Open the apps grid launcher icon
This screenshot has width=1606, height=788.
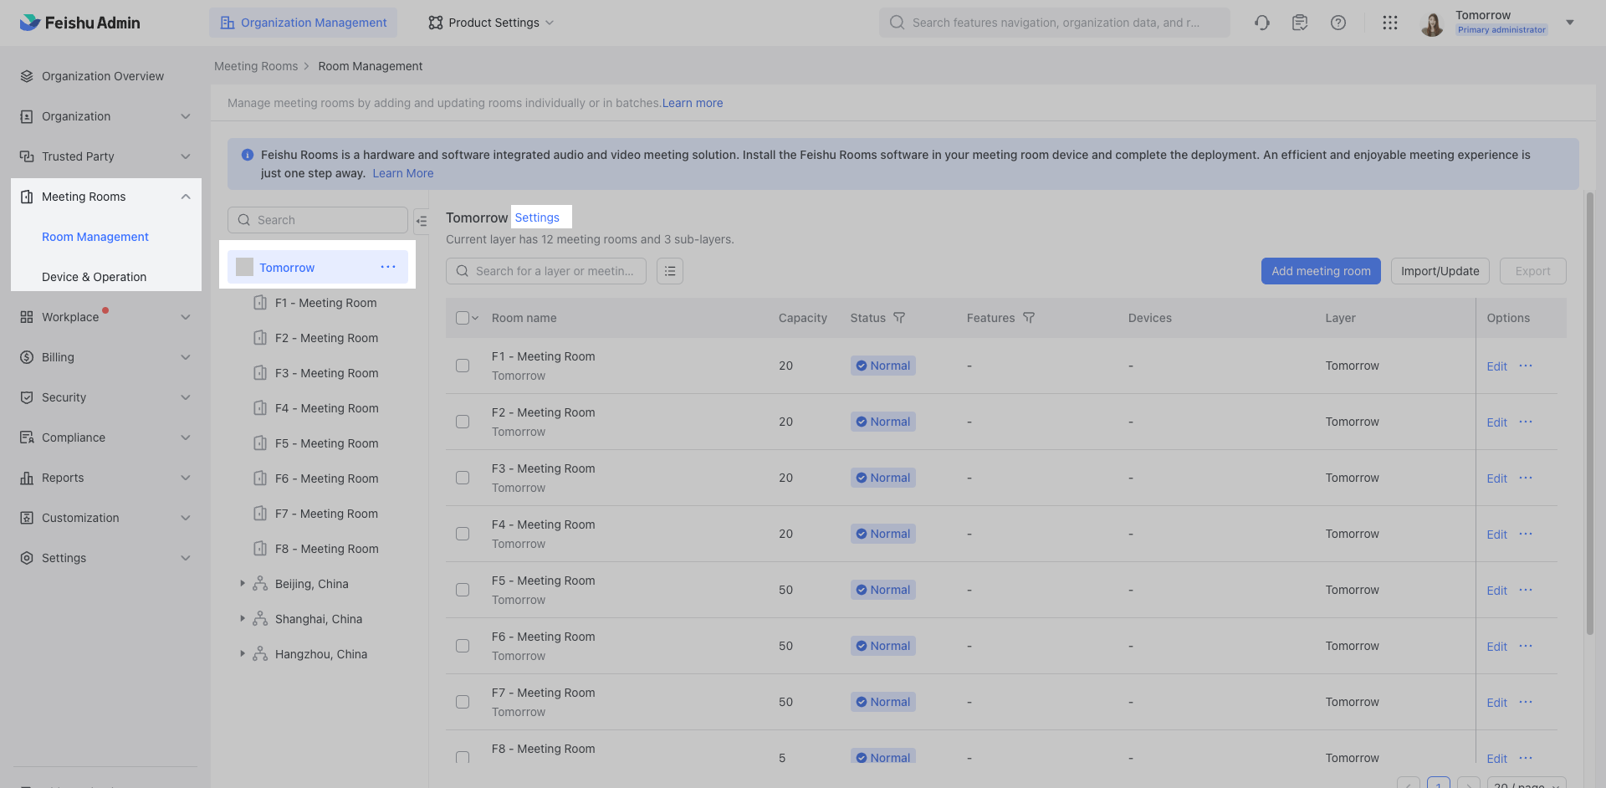pyautogui.click(x=1390, y=23)
